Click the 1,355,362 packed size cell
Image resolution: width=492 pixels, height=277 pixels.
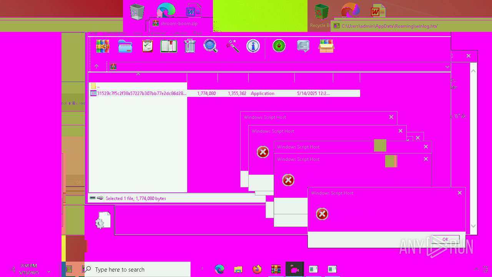click(237, 93)
